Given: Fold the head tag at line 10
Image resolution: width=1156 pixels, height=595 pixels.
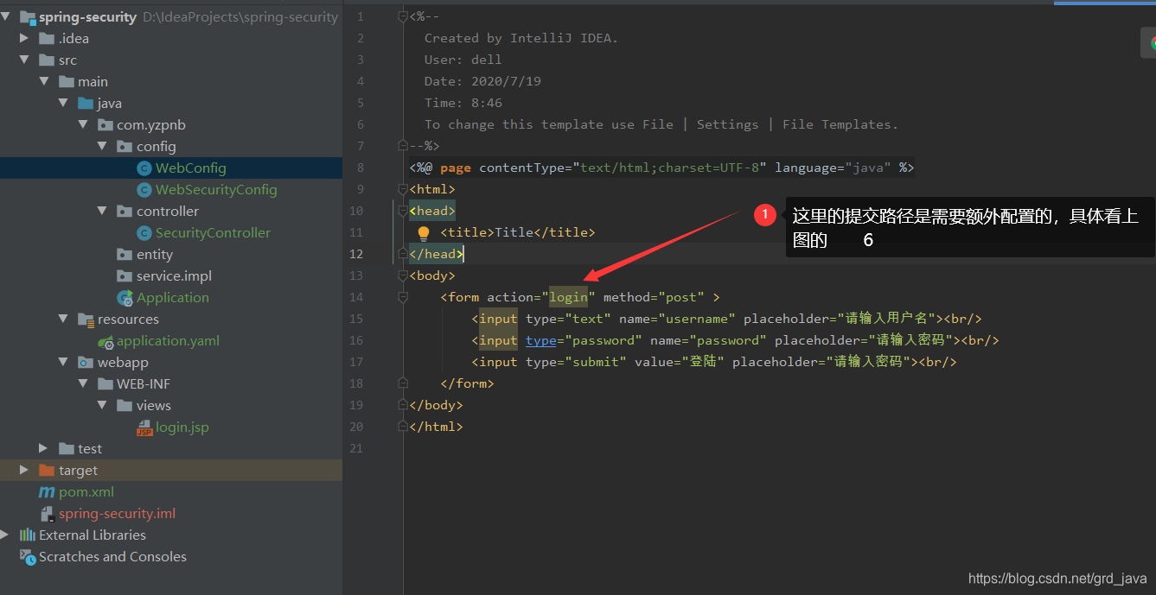Looking at the screenshot, I should pos(403,211).
